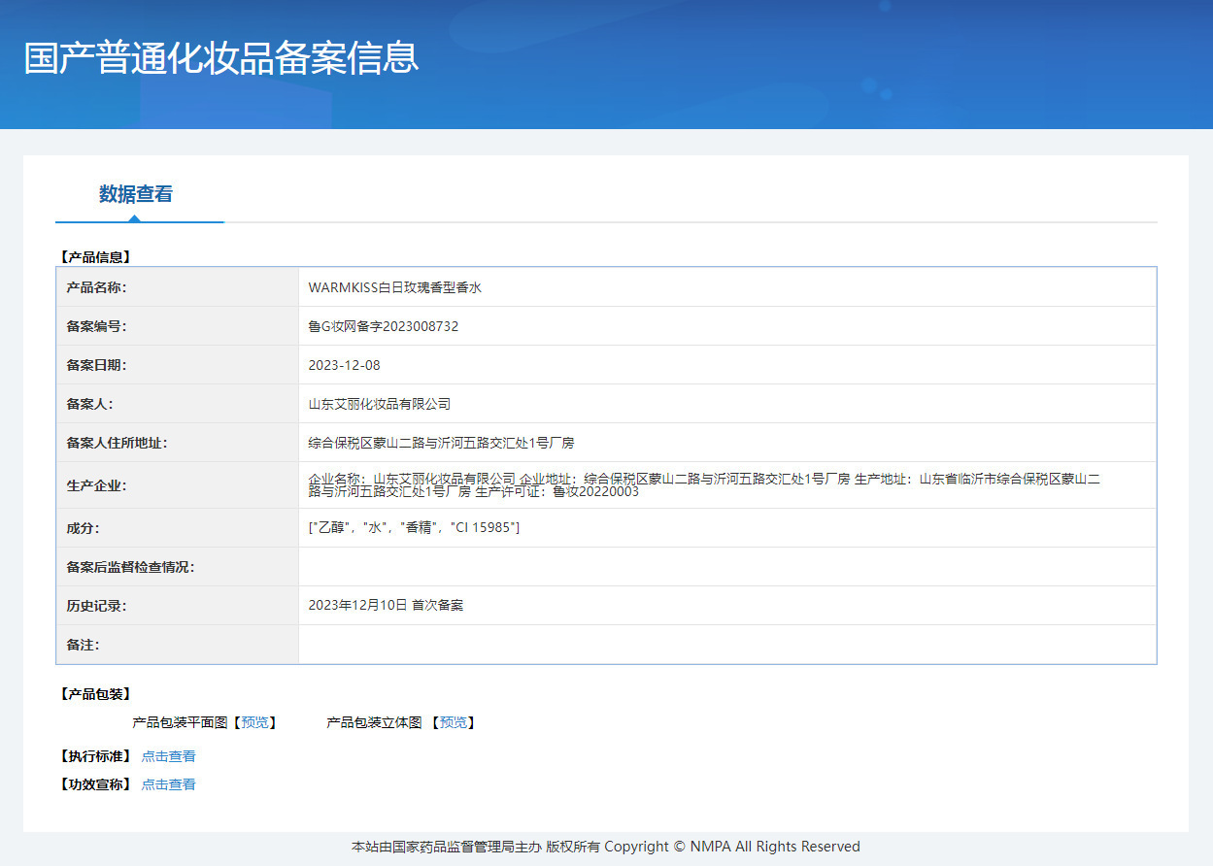Select the 【产品信息】 section heading

[x=95, y=257]
